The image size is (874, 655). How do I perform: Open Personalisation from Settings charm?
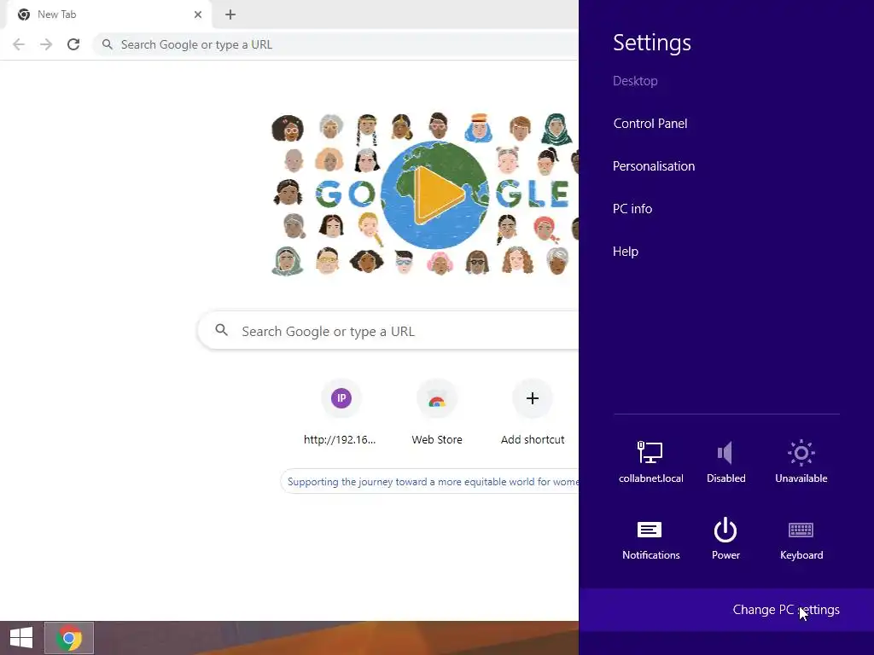tap(654, 166)
